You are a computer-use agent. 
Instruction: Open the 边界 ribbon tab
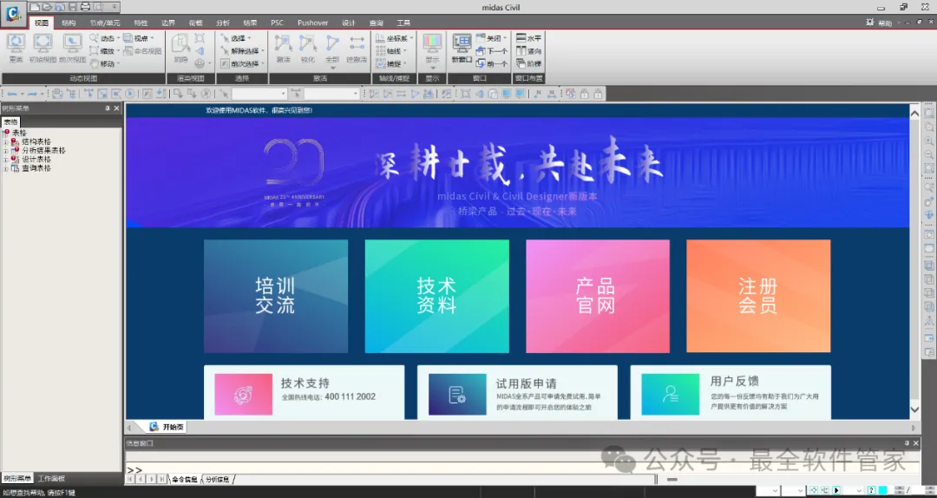(x=168, y=23)
